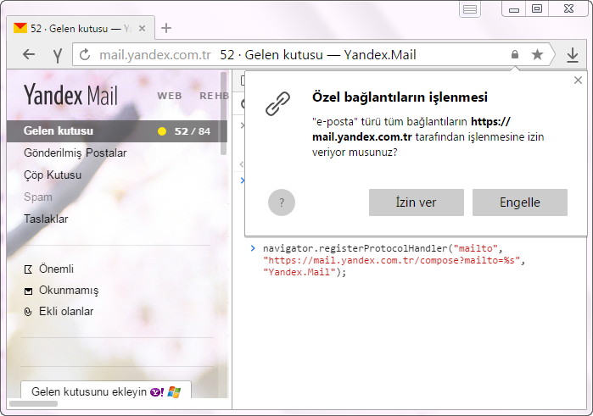Click the İzin ver button

point(416,202)
